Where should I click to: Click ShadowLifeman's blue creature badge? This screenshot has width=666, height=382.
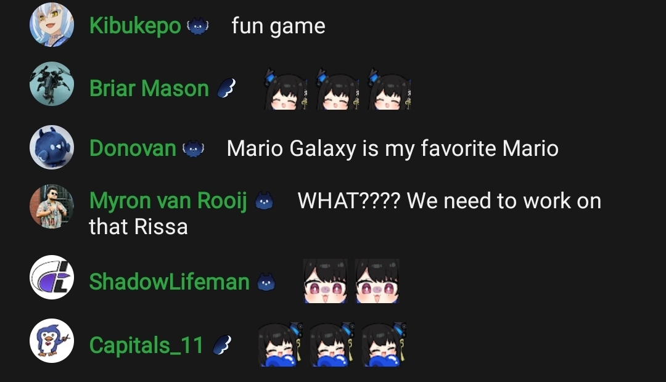266,282
